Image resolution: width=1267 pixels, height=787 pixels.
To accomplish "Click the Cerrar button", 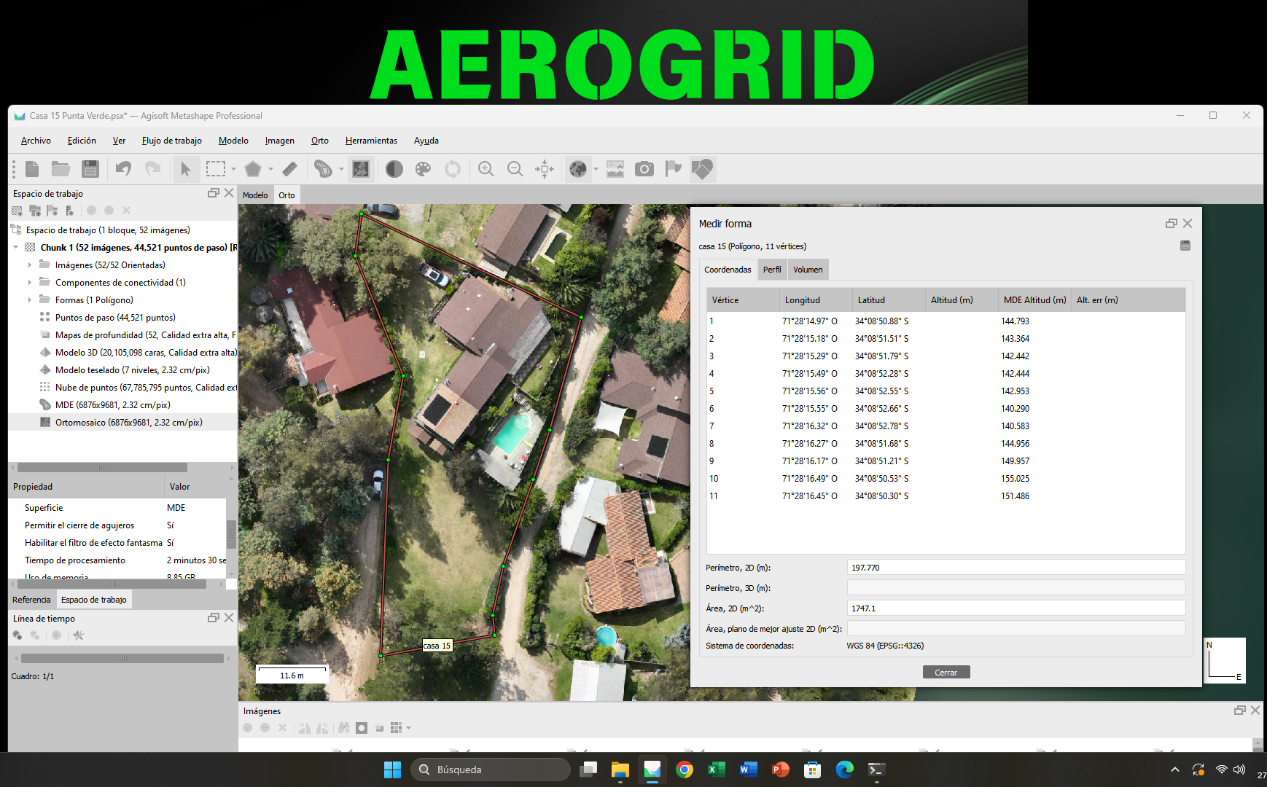I will (x=946, y=673).
